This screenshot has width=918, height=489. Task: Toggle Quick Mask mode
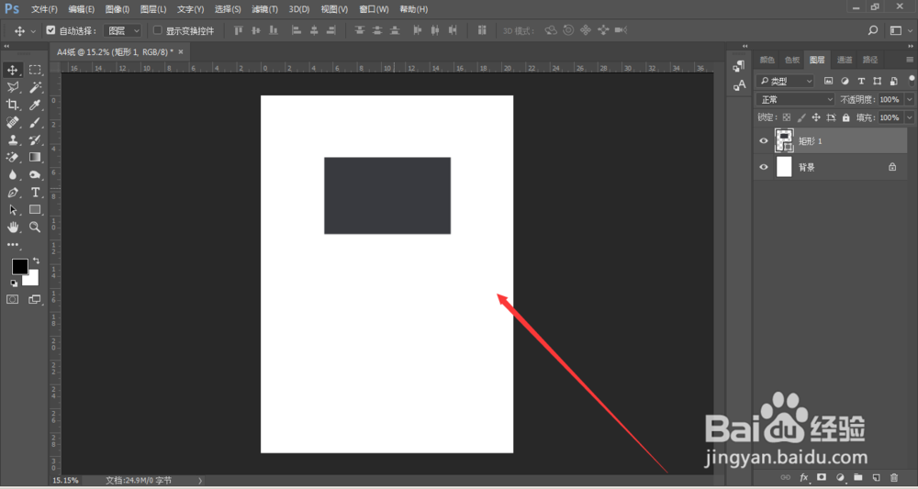[x=12, y=299]
